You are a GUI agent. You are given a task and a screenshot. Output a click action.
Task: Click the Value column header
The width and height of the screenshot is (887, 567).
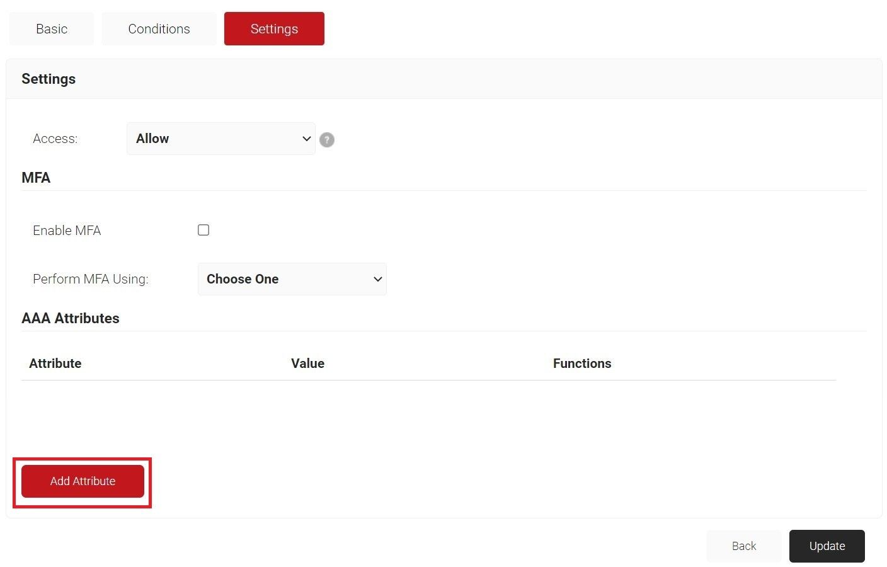[x=307, y=364]
